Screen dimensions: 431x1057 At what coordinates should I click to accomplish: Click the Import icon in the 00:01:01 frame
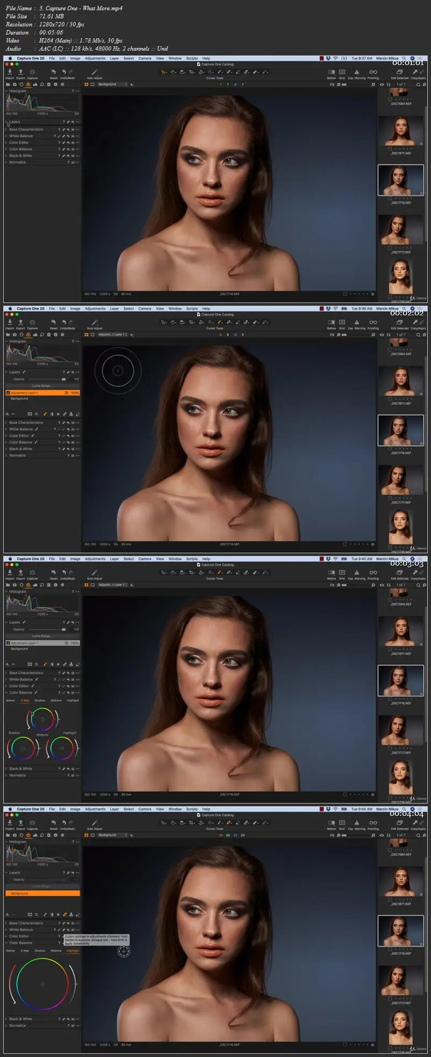pos(10,72)
